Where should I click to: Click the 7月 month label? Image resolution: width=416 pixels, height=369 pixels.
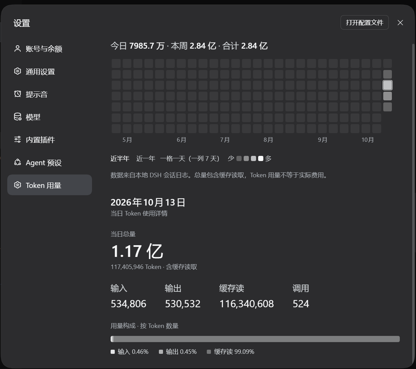click(x=225, y=140)
